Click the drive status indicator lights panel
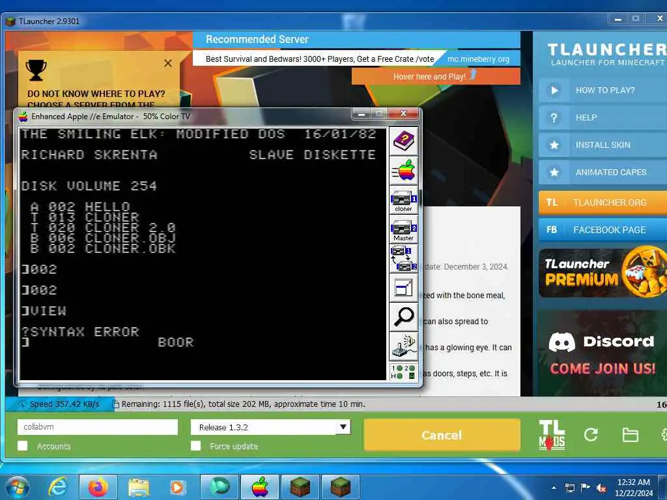This screenshot has width=667, height=500. 403,372
